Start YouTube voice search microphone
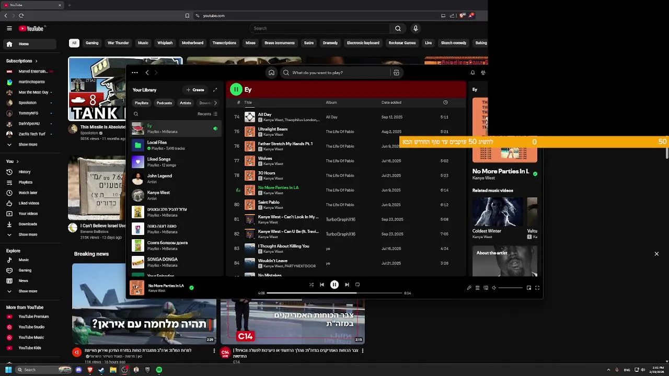 point(416,28)
